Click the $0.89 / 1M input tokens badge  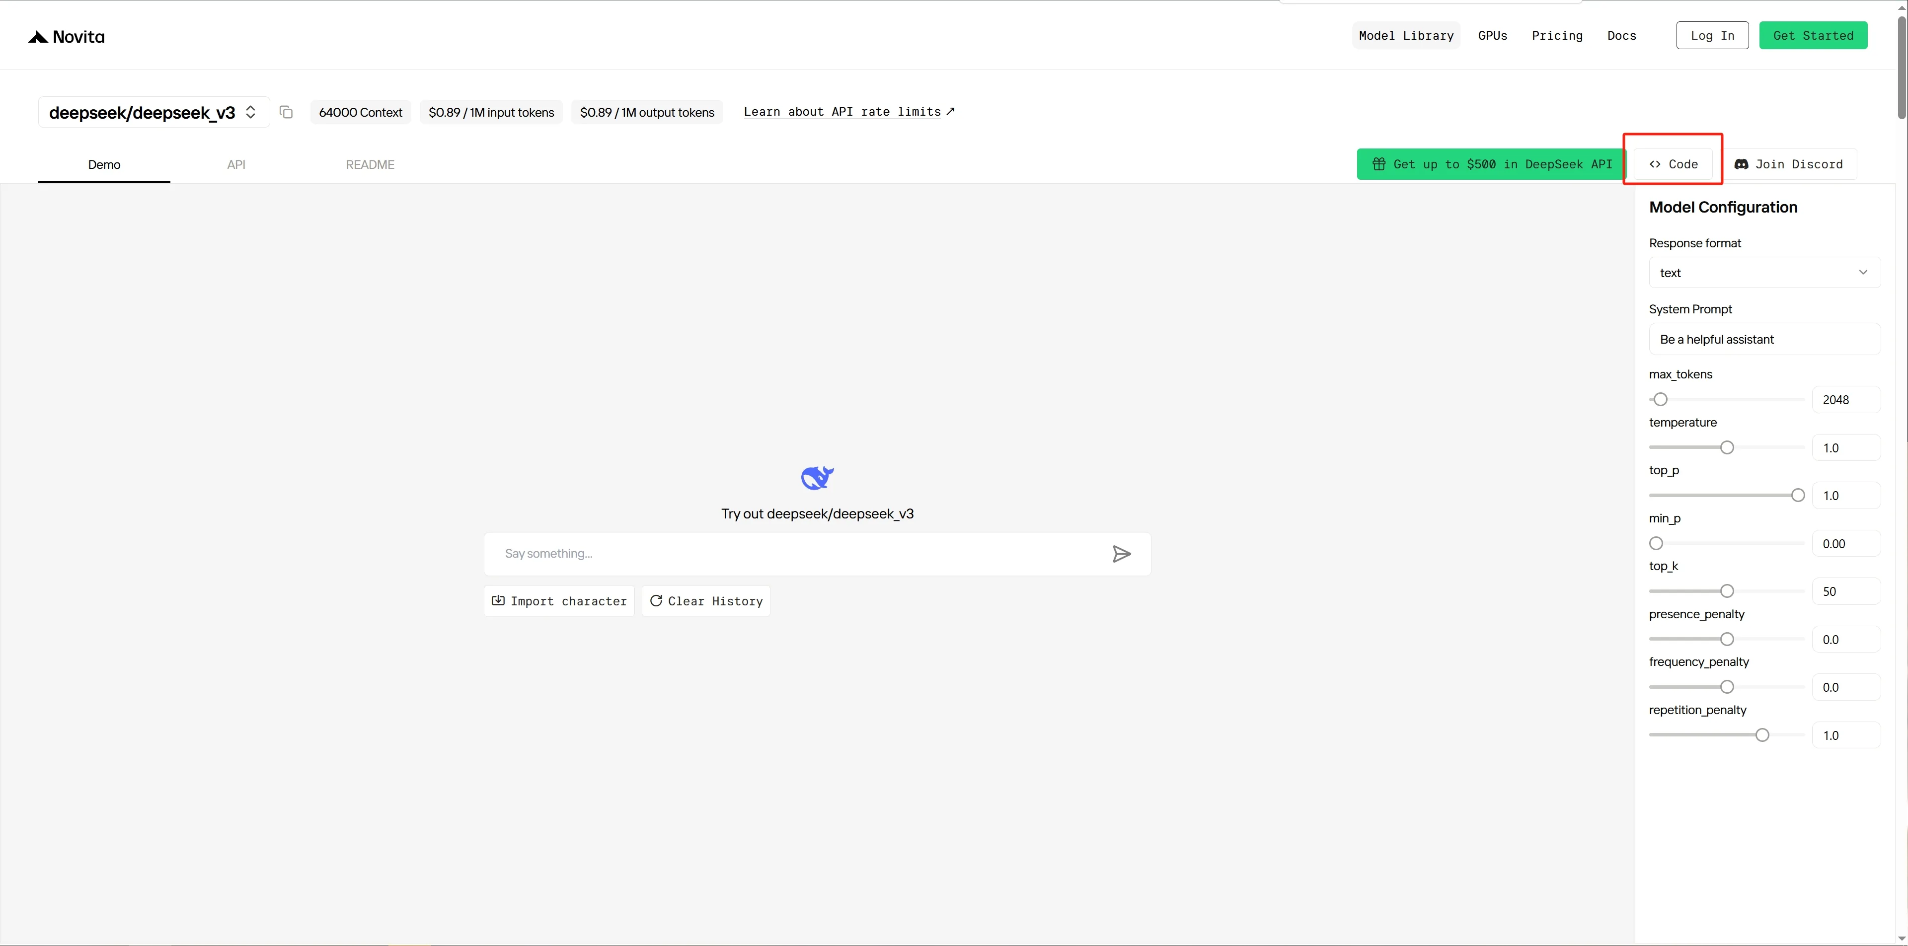coord(491,113)
